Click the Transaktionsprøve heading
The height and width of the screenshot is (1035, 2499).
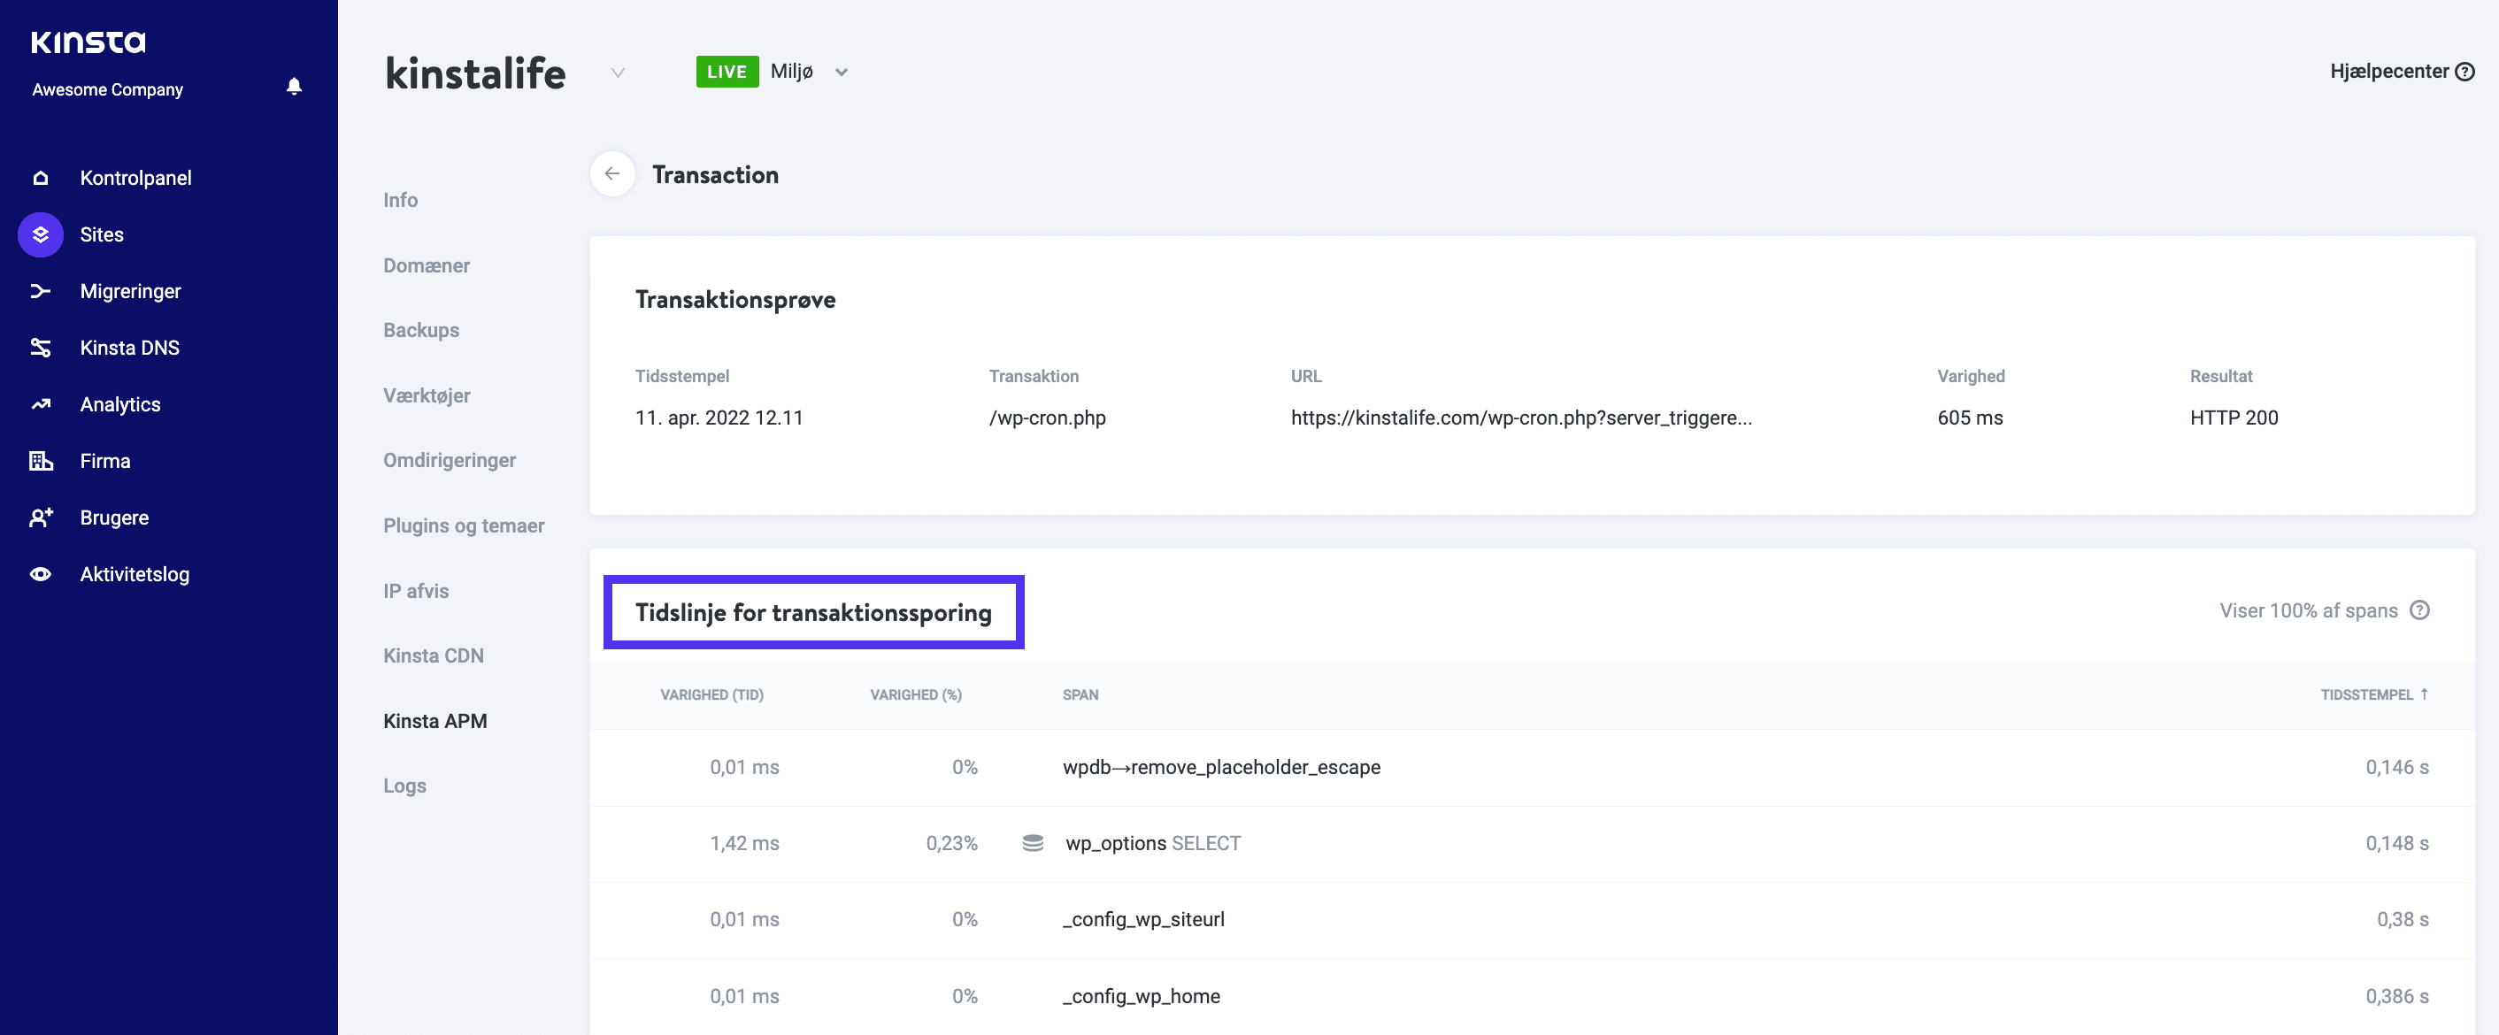tap(734, 300)
